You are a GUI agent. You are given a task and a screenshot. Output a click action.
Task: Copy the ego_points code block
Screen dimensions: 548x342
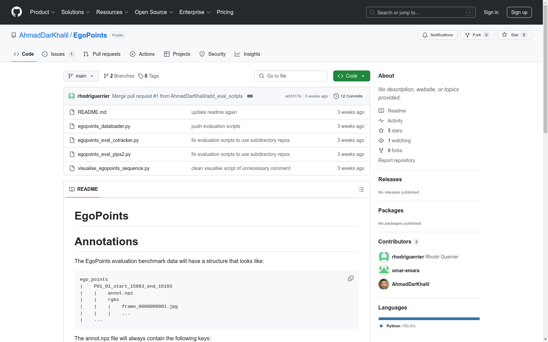pyautogui.click(x=351, y=278)
